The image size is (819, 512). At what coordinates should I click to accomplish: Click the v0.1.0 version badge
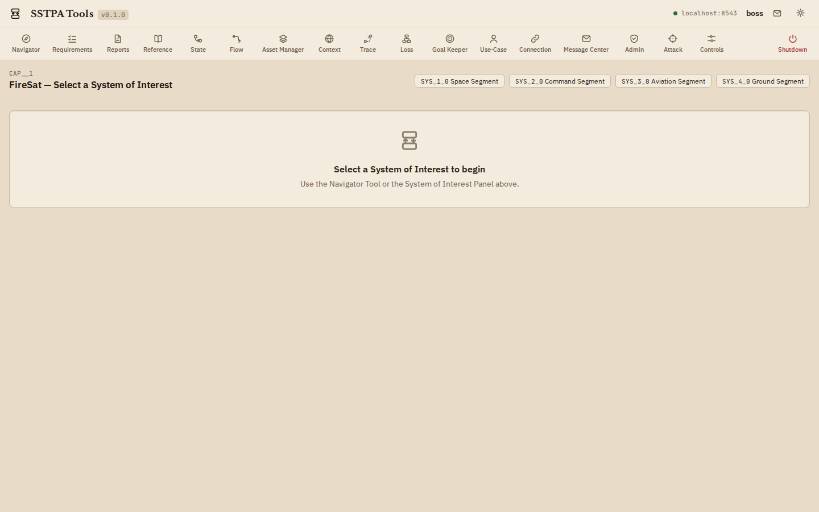click(113, 15)
